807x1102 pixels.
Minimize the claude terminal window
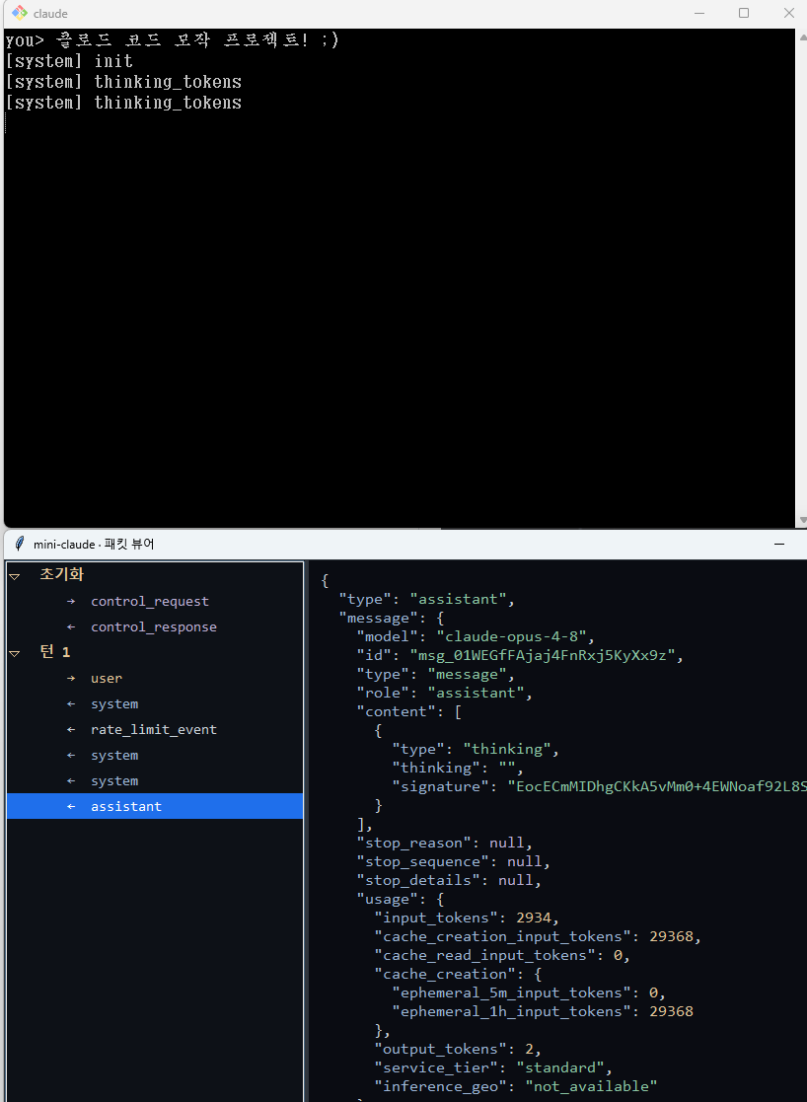(x=698, y=13)
